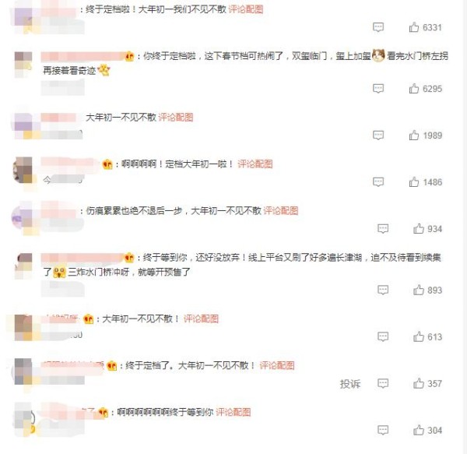Click 投诉 to report the comment
Viewport: 467px width, 454px height.
350,384
